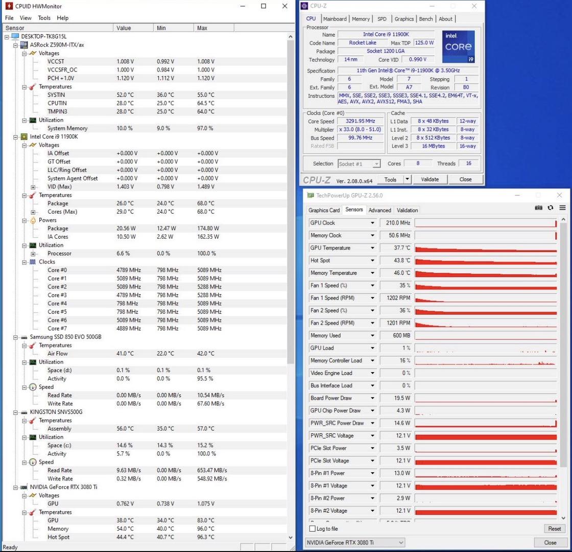Click the Reset button in GPU-Z
Image resolution: width=572 pixels, height=552 pixels.
point(554,528)
